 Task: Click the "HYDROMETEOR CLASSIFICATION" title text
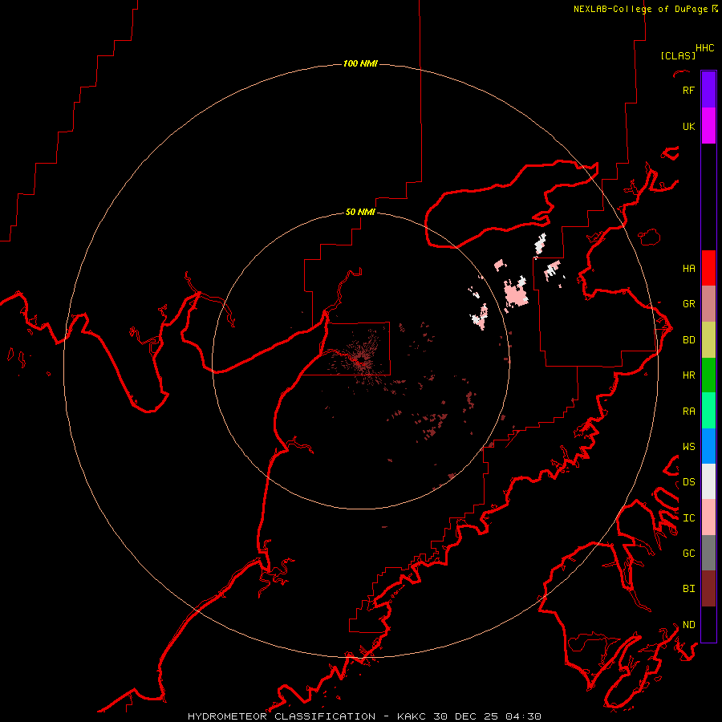[x=282, y=716]
